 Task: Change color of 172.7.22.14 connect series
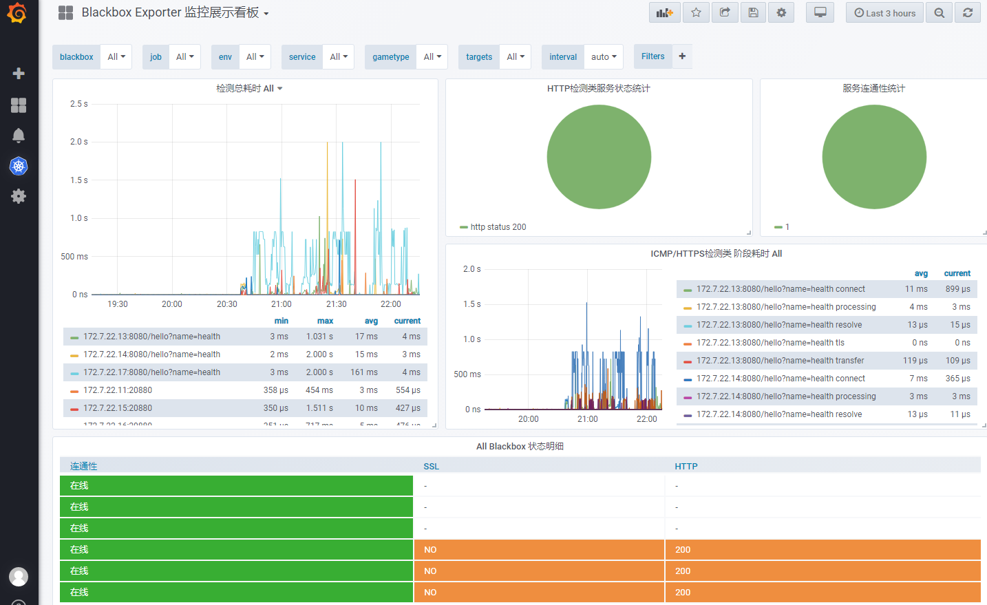tap(688, 379)
